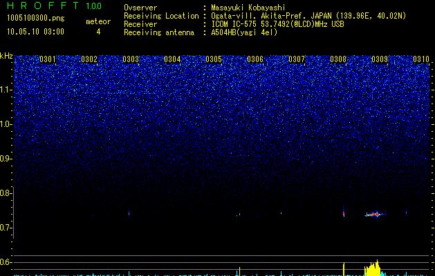The height and width of the screenshot is (276, 435).
Task: Click the A504HB(yagi 4el) antenna text
Action: [x=244, y=32]
